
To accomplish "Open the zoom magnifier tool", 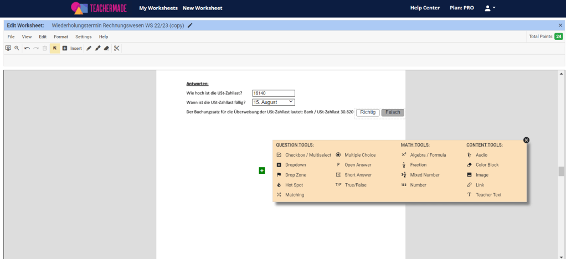I will (17, 48).
